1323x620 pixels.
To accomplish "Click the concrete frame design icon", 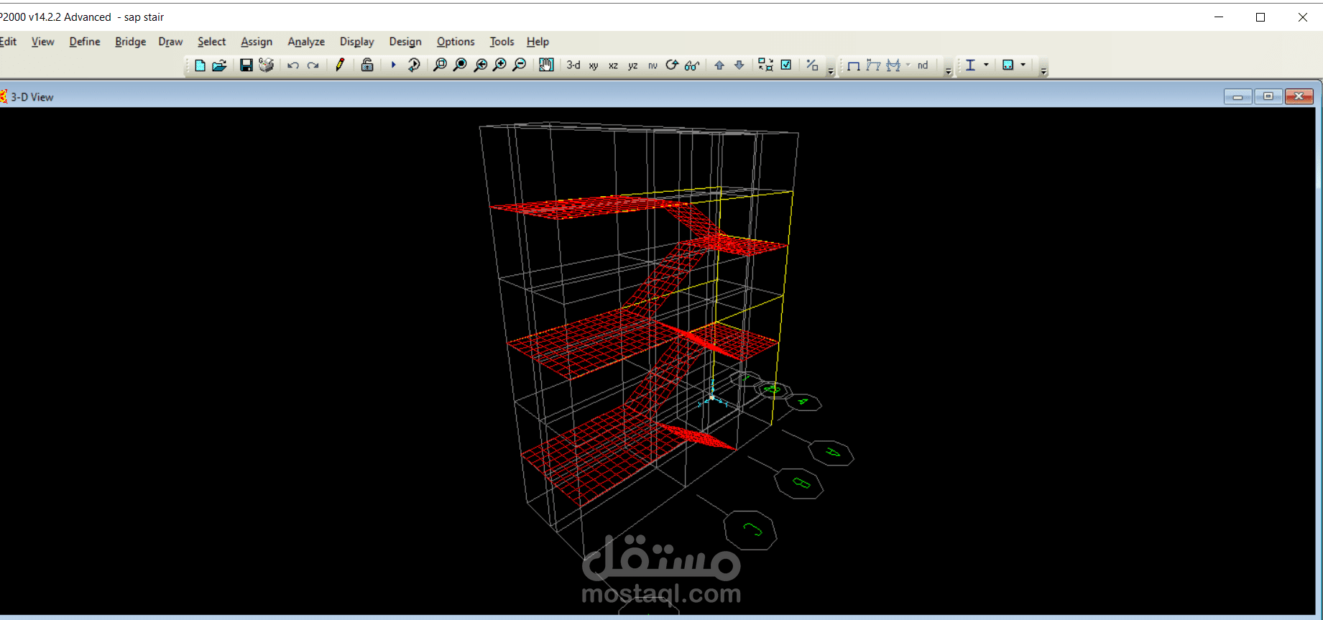I will 1008,65.
